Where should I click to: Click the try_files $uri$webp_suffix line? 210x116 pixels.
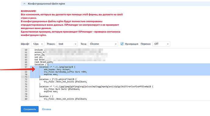click(65, 72)
